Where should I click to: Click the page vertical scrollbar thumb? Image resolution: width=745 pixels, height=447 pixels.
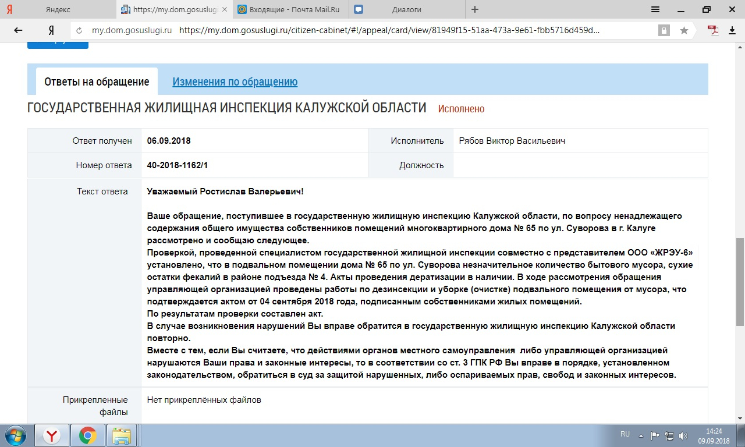(x=740, y=282)
